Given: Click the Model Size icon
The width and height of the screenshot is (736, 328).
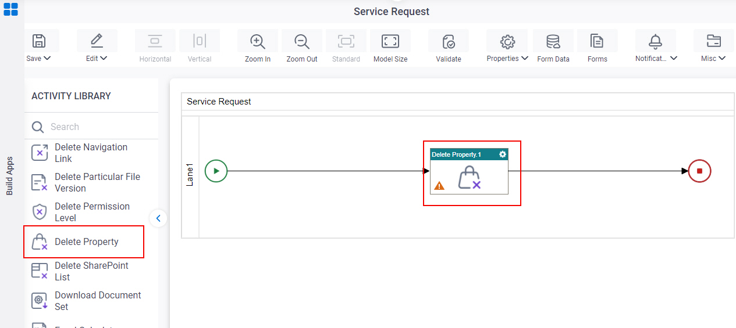Looking at the screenshot, I should click(x=390, y=41).
